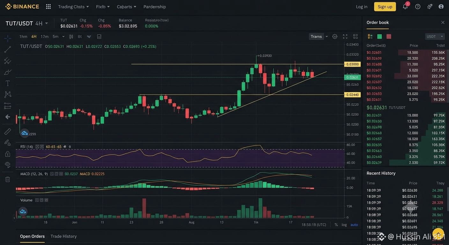Screen dimensions: 449x245
Task: Click the 0.02631 current price label on axis
Action: click(352, 77)
